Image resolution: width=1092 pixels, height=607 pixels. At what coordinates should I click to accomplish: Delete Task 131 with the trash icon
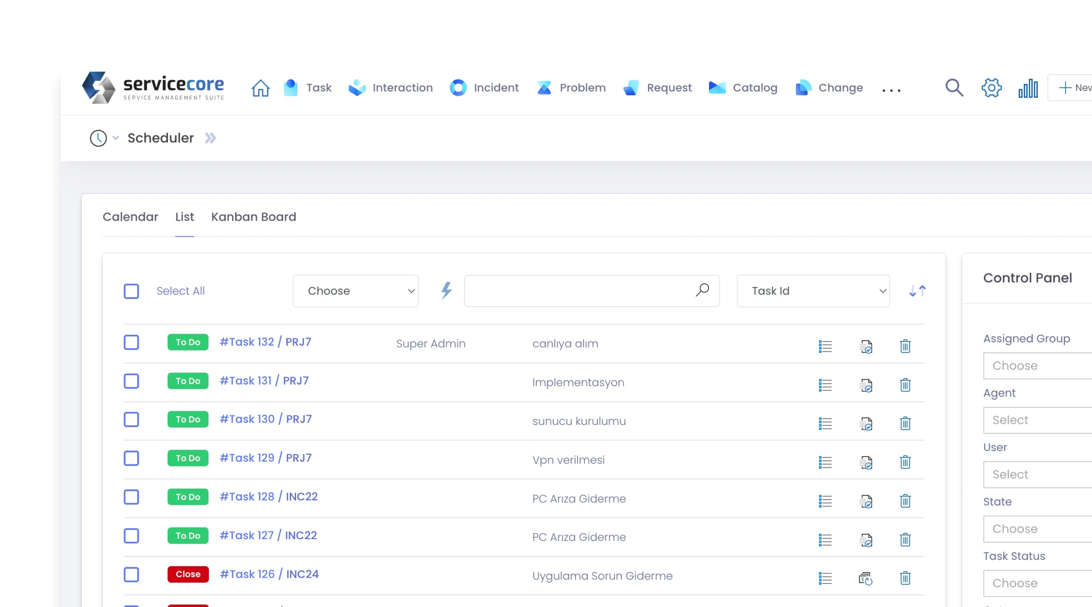905,385
